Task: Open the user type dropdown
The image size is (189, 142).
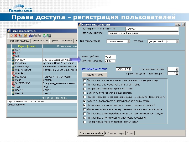Action: 129,42
